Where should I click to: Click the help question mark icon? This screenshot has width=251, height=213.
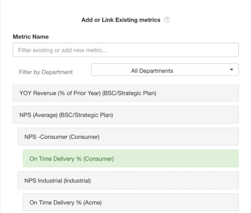[167, 20]
